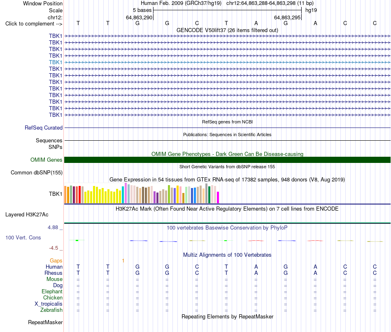Click the RepeatMasker track label

pyautogui.click(x=45, y=322)
